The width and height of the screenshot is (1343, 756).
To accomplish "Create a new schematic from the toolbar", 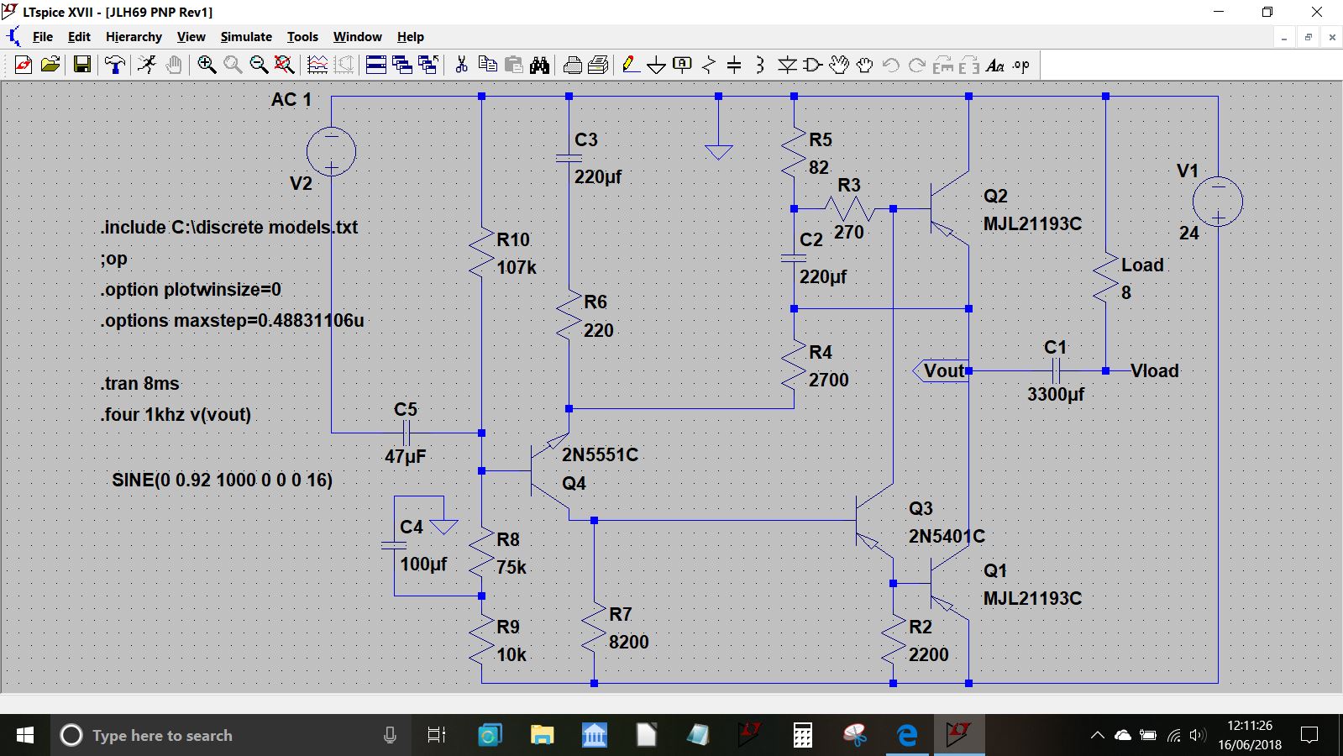I will pos(24,65).
